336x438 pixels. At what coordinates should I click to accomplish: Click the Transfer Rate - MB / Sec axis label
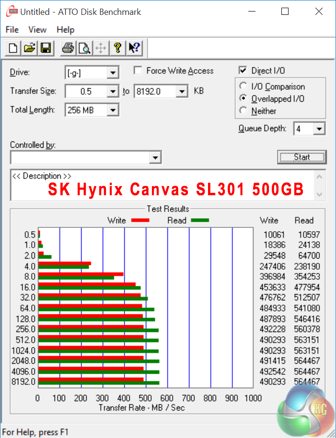coord(141,408)
